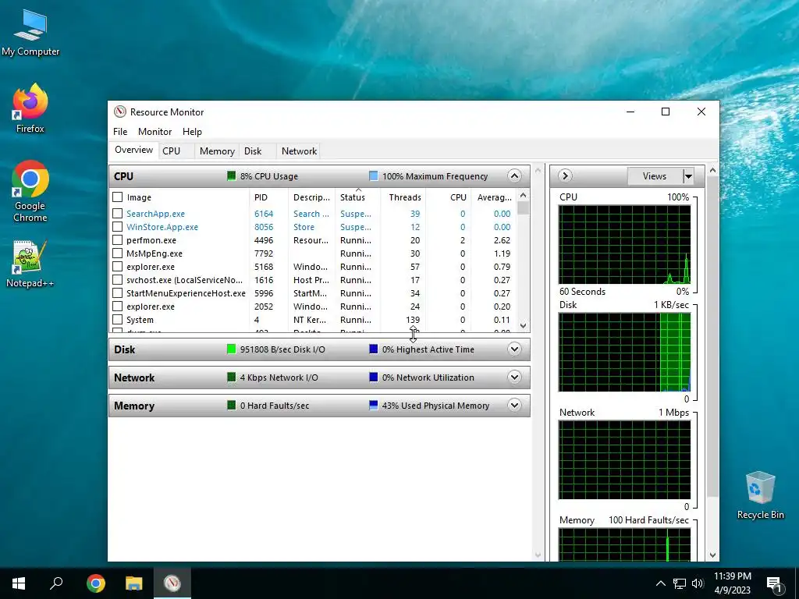Click the Hard Faults green indicator
Image resolution: width=799 pixels, height=599 pixels.
click(231, 405)
